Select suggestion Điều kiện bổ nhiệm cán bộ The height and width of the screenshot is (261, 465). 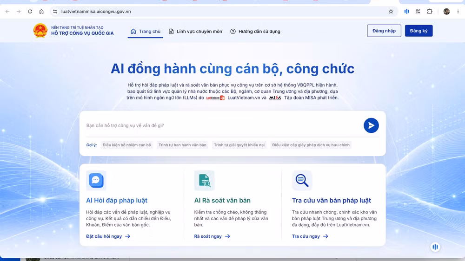126,145
